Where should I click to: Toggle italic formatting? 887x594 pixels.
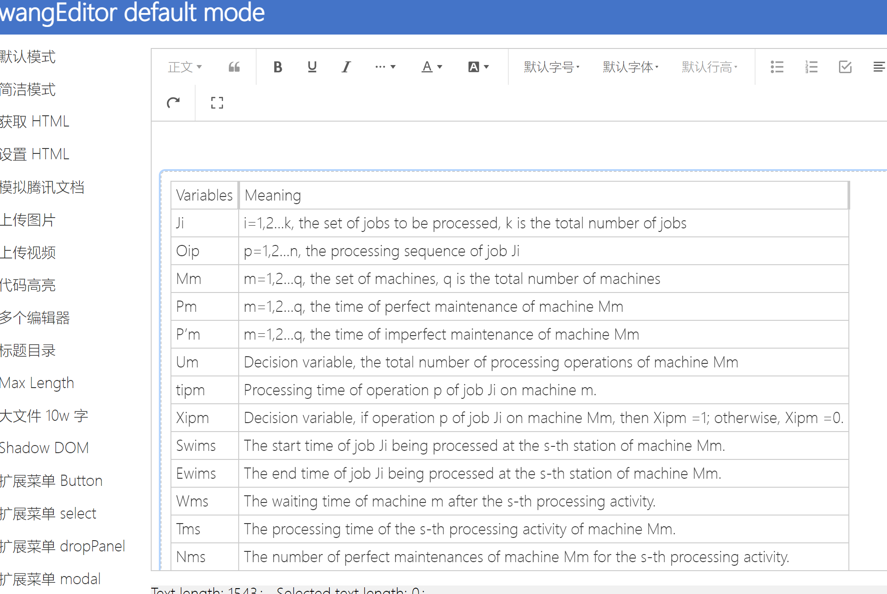point(345,66)
